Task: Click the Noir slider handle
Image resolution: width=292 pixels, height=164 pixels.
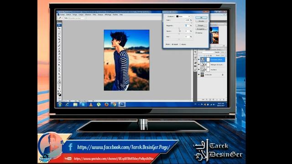Action: (179, 39)
